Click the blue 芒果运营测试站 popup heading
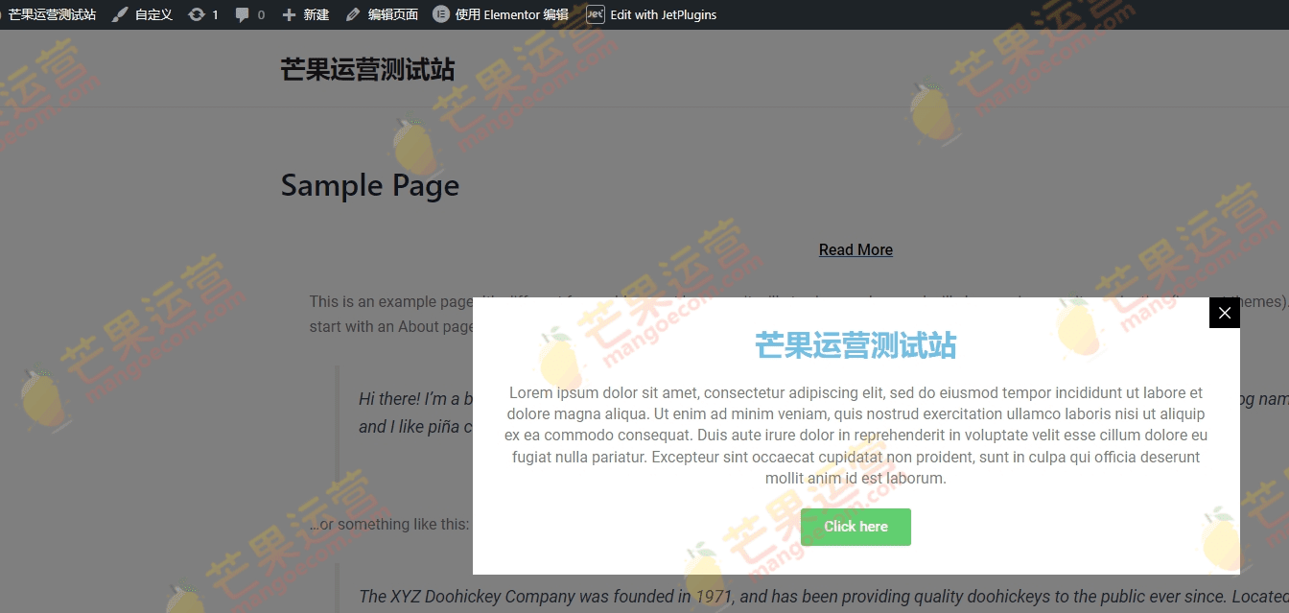This screenshot has width=1289, height=613. 855,345
